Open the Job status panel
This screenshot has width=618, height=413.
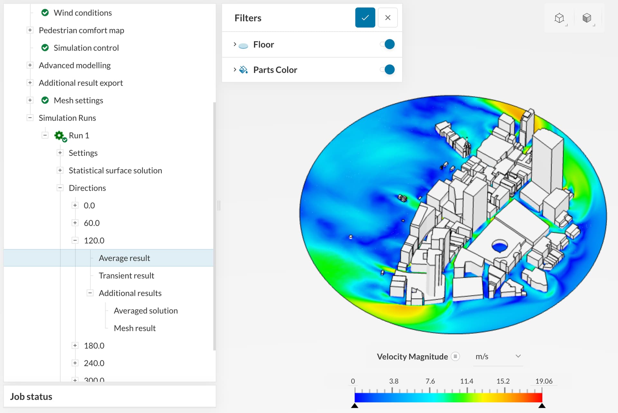[x=31, y=397]
